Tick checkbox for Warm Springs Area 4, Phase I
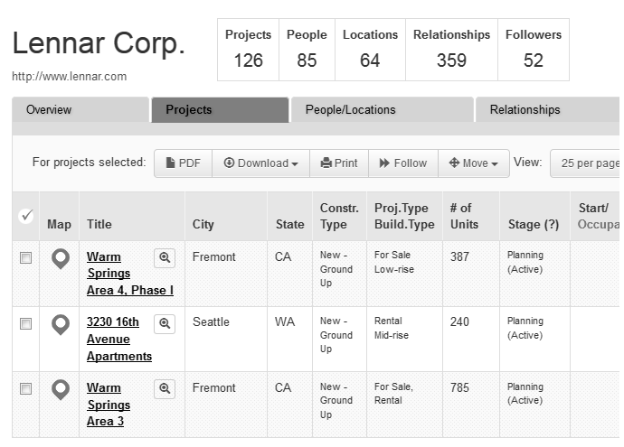This screenshot has width=624, height=447. pos(26,258)
